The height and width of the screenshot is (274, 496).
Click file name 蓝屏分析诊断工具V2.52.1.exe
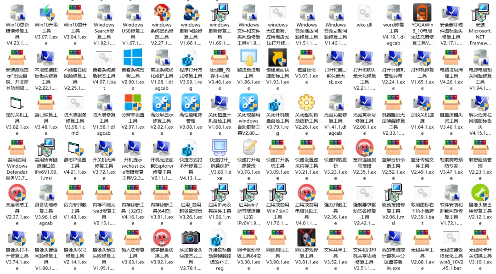[x=393, y=169]
